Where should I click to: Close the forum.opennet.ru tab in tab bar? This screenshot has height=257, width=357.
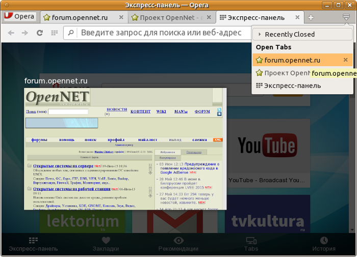(121, 17)
